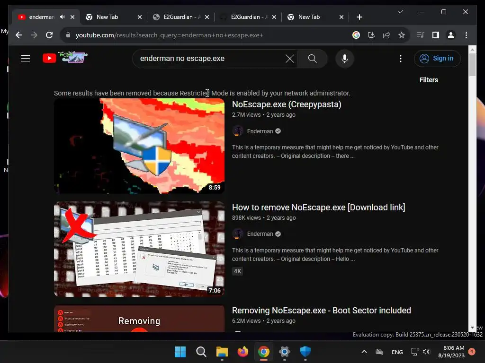Click the Google icon in address bar
The height and width of the screenshot is (363, 485).
356,35
